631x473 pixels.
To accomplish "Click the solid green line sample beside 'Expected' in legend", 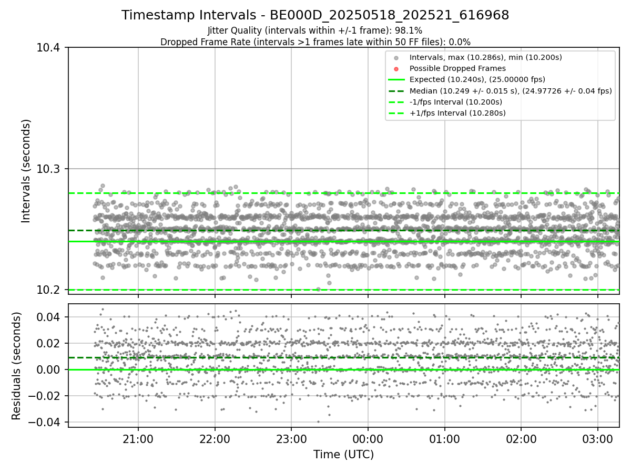I will [x=396, y=80].
